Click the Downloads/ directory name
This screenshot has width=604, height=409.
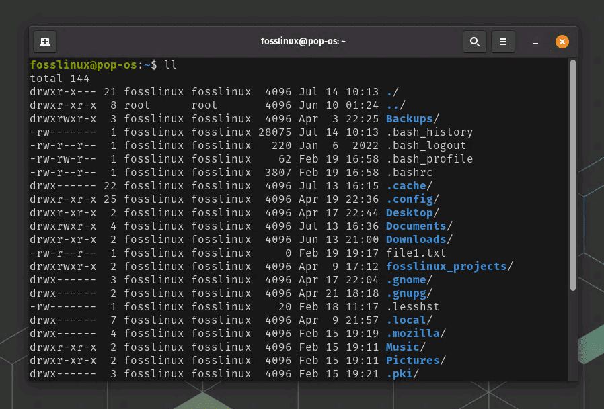(420, 239)
